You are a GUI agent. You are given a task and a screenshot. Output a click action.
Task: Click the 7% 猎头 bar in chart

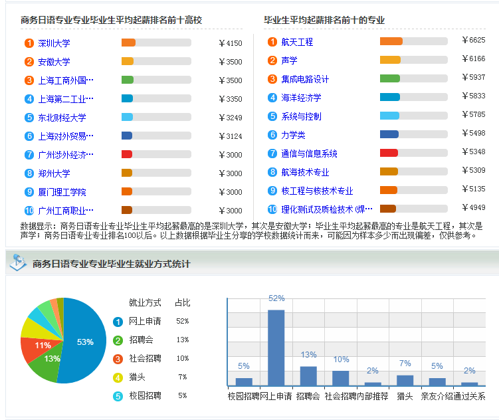[405, 381]
